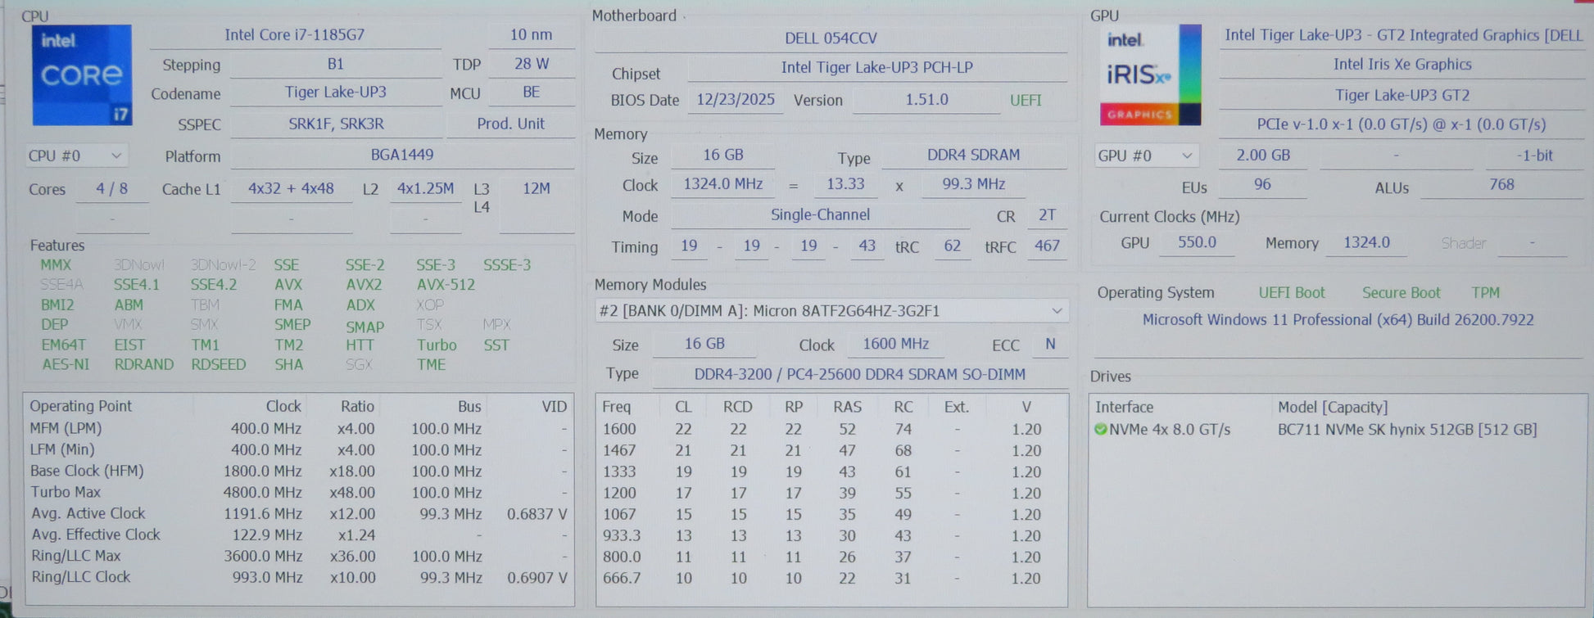Click the Intel Core i7 logo
The height and width of the screenshot is (618, 1594).
tap(82, 75)
